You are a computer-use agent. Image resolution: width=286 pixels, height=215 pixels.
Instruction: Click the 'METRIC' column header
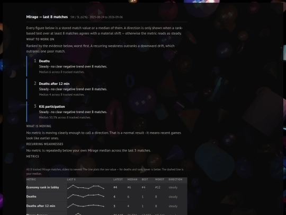31,179
